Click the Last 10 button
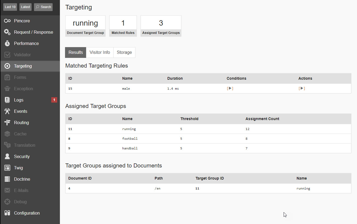Viewport: 357px width, 224px height. coord(10,7)
